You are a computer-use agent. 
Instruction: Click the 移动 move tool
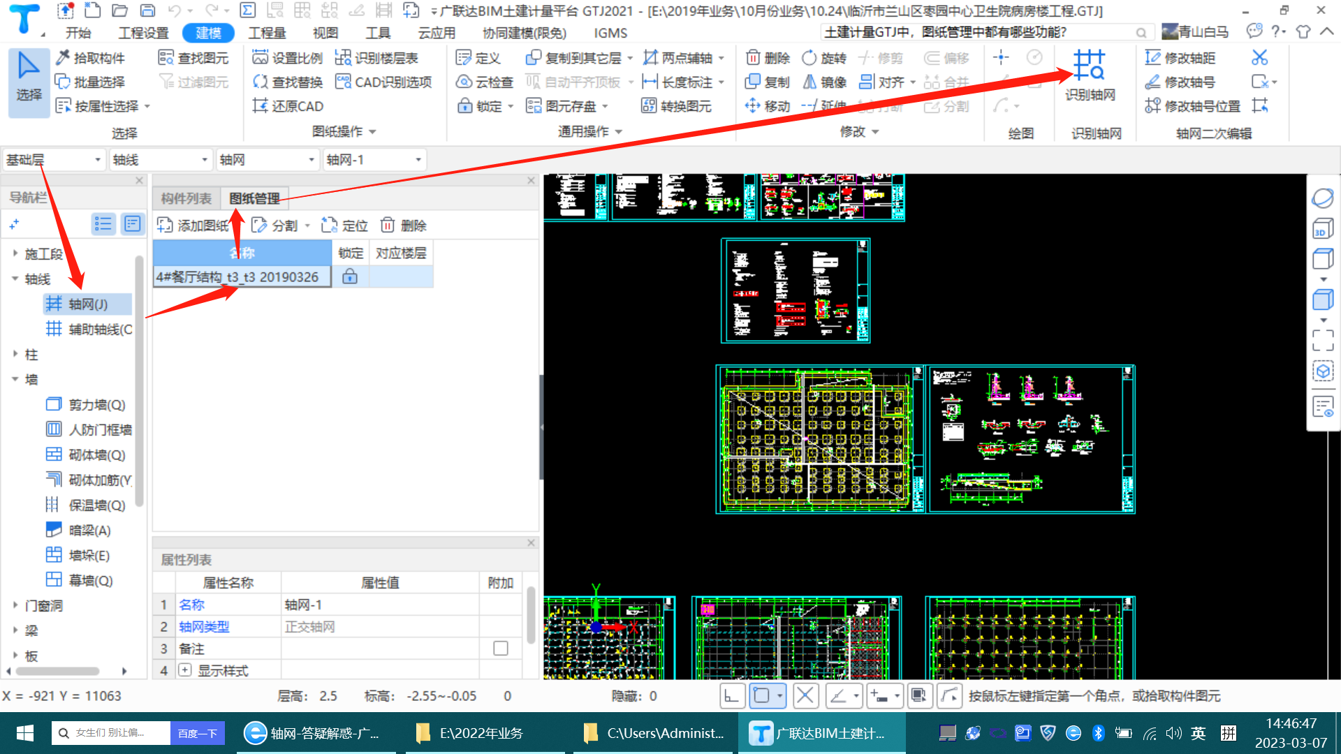(x=768, y=106)
